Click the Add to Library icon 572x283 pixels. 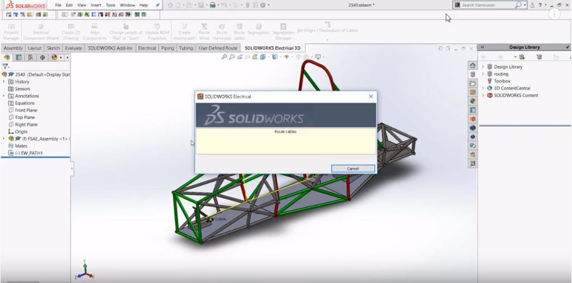tap(522, 57)
